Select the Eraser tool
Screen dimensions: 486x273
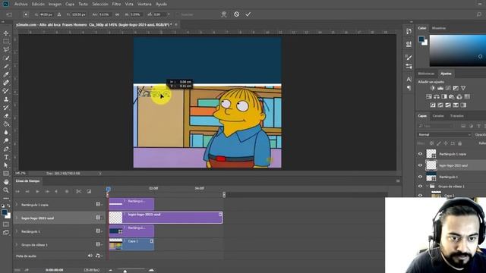coord(6,116)
